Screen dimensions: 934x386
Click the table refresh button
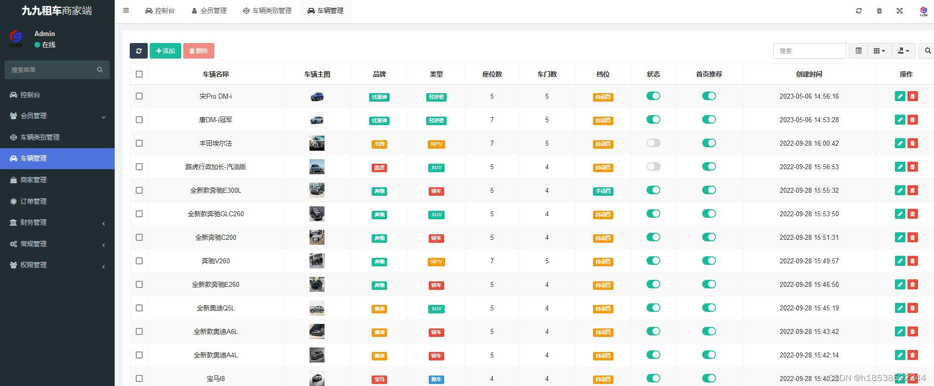(139, 51)
